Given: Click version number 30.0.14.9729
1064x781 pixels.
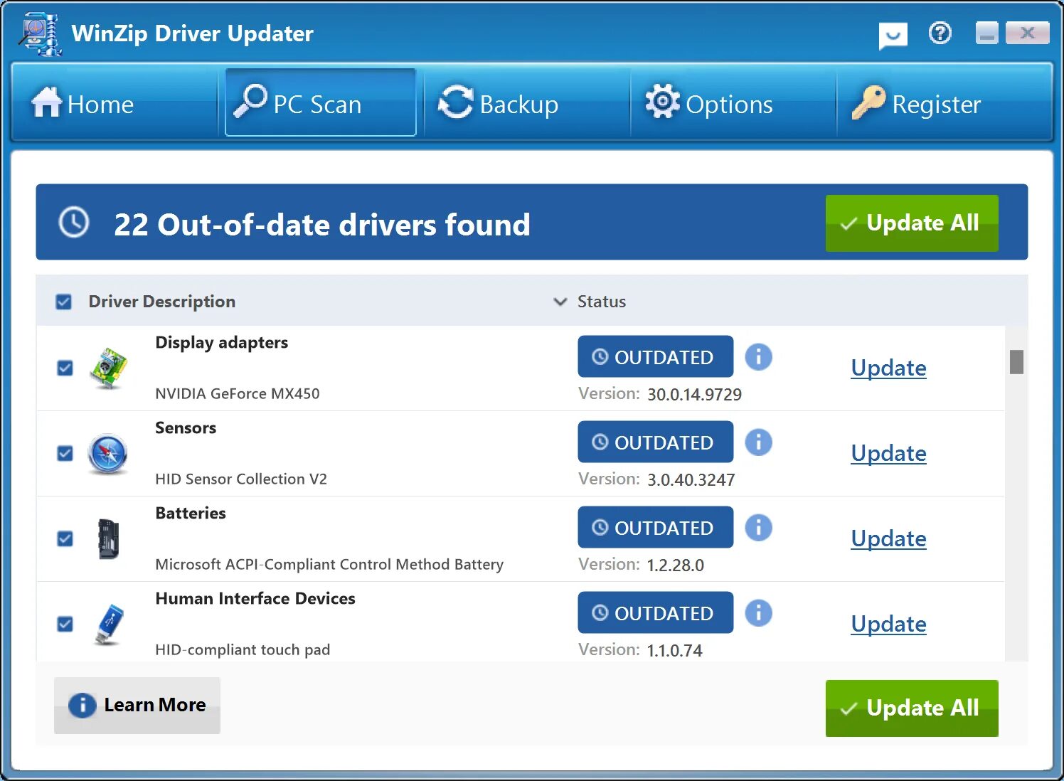Looking at the screenshot, I should point(694,394).
